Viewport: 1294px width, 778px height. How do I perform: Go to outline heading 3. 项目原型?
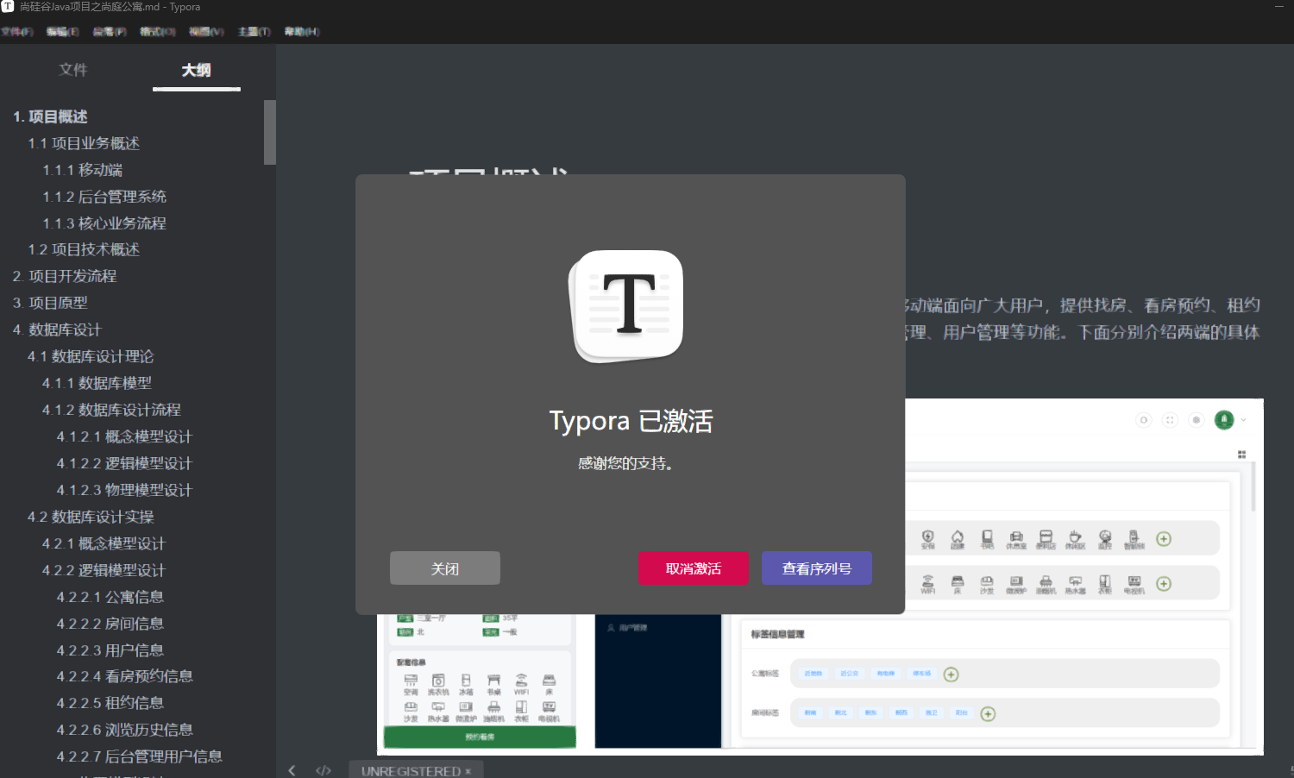click(50, 303)
